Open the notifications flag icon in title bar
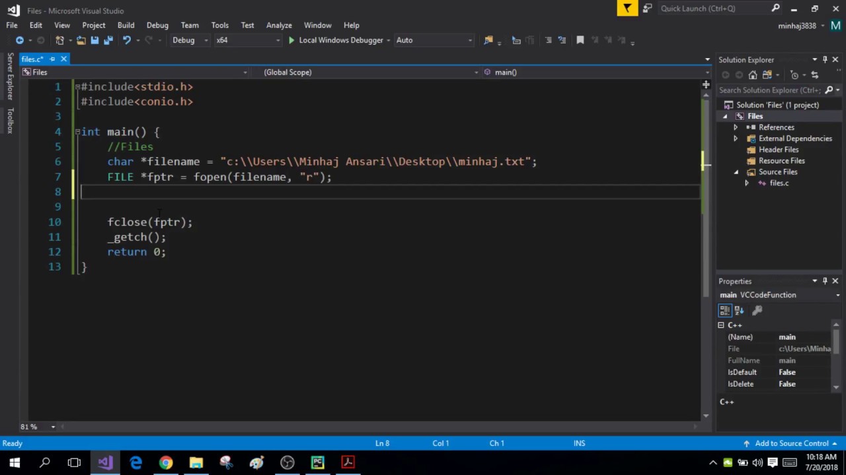Image resolution: width=846 pixels, height=475 pixels. pos(627,8)
